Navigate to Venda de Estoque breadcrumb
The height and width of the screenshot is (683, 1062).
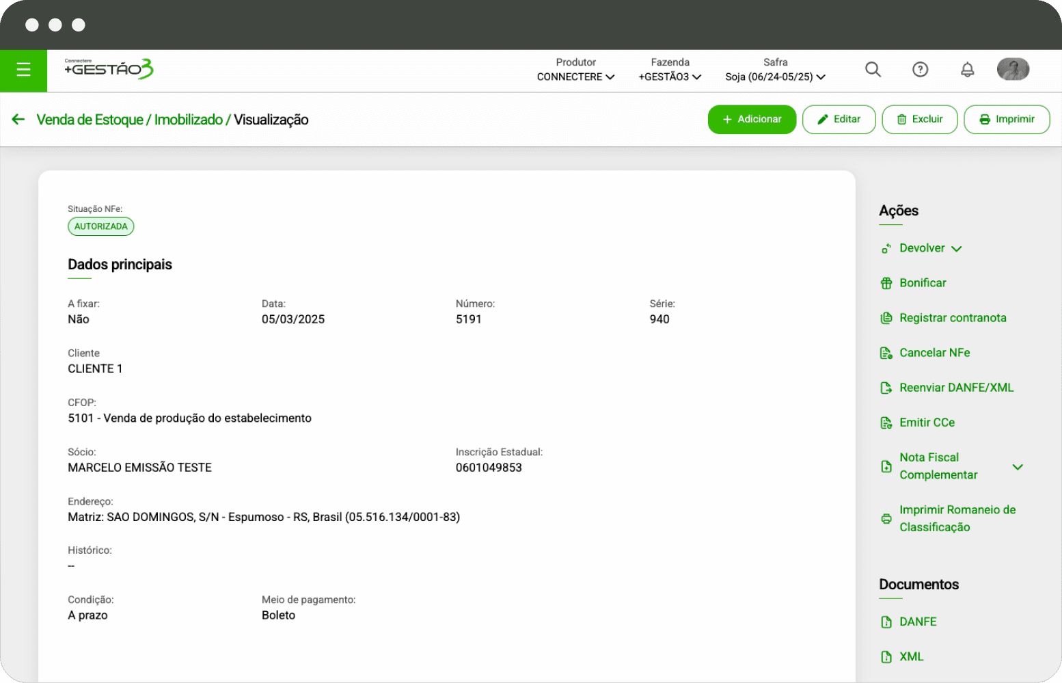tap(90, 120)
